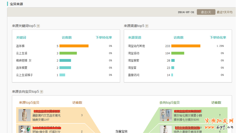This screenshot has height=133, width=236.
Task: Open help icon next to 来源去向宝贝top5
Action: click(41, 92)
